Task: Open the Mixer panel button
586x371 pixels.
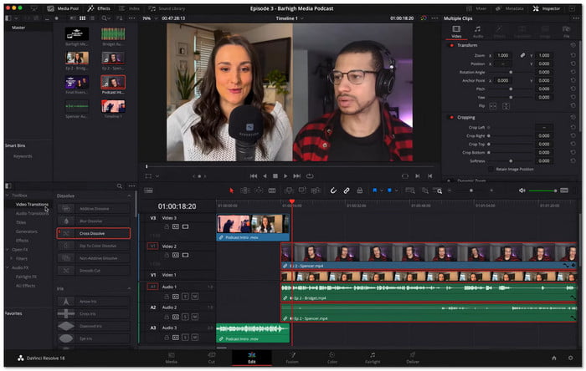Action: 476,8
